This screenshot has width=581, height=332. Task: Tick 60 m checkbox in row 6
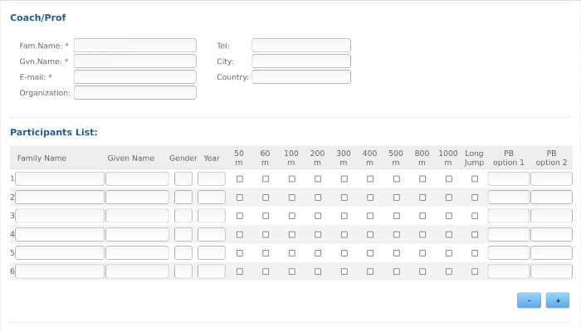(266, 271)
